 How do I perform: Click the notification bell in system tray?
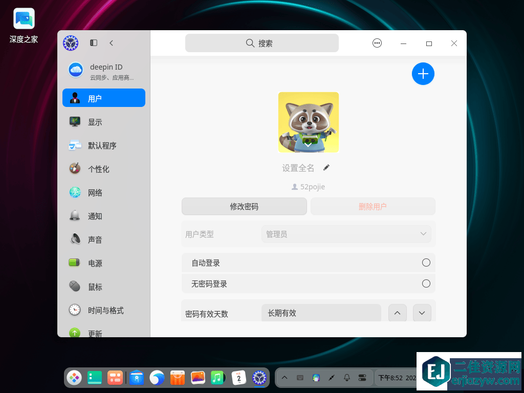tap(347, 378)
